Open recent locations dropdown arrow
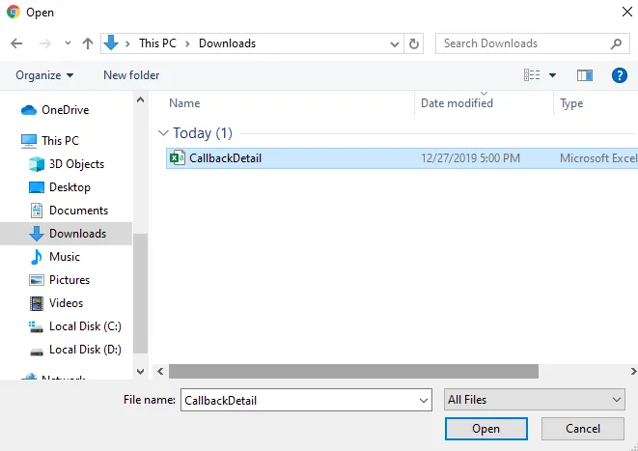 [x=68, y=42]
